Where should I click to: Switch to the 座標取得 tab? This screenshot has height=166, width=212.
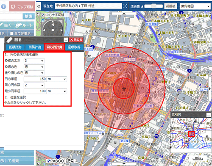tap(74, 47)
